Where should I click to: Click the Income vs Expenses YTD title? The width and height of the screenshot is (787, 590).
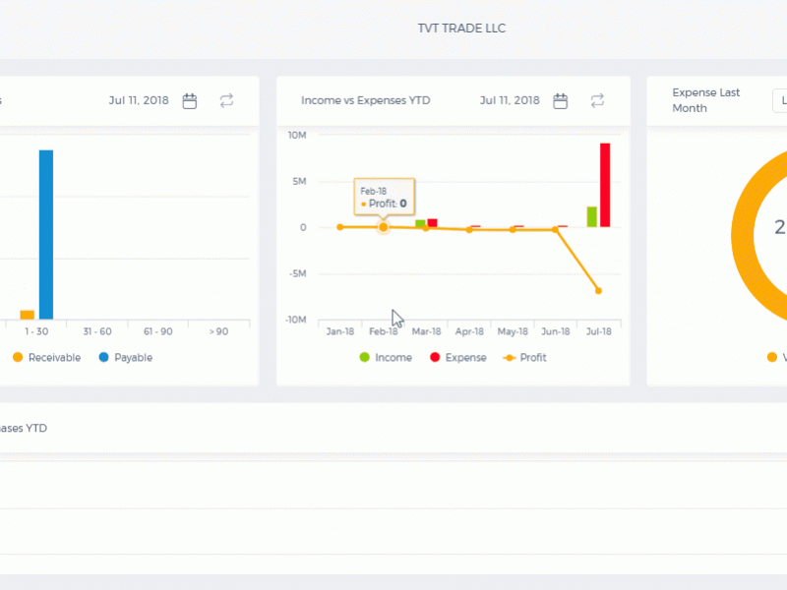[x=365, y=100]
